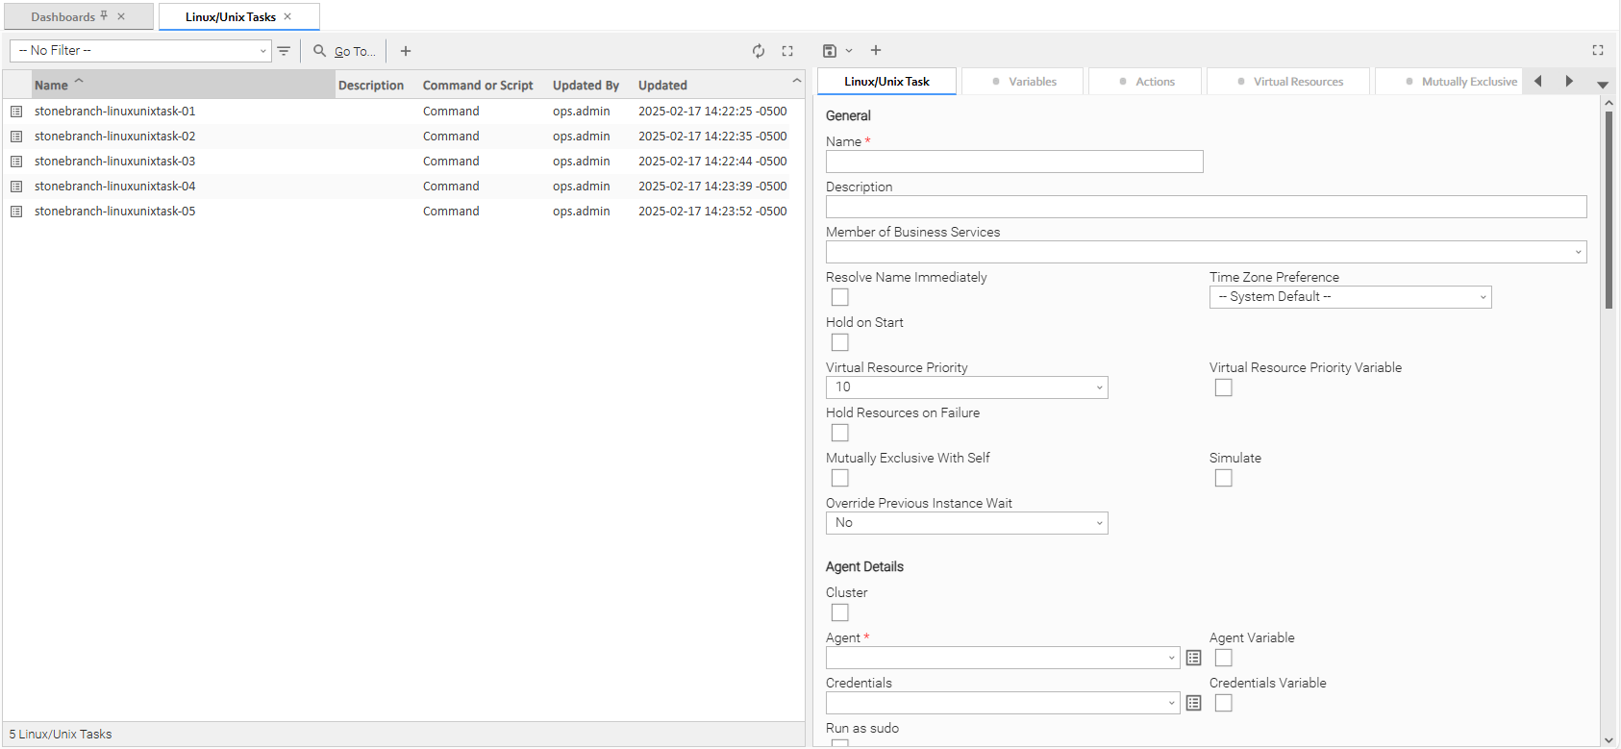Check Resolve Name Immediately
1621x749 pixels.
click(x=840, y=297)
